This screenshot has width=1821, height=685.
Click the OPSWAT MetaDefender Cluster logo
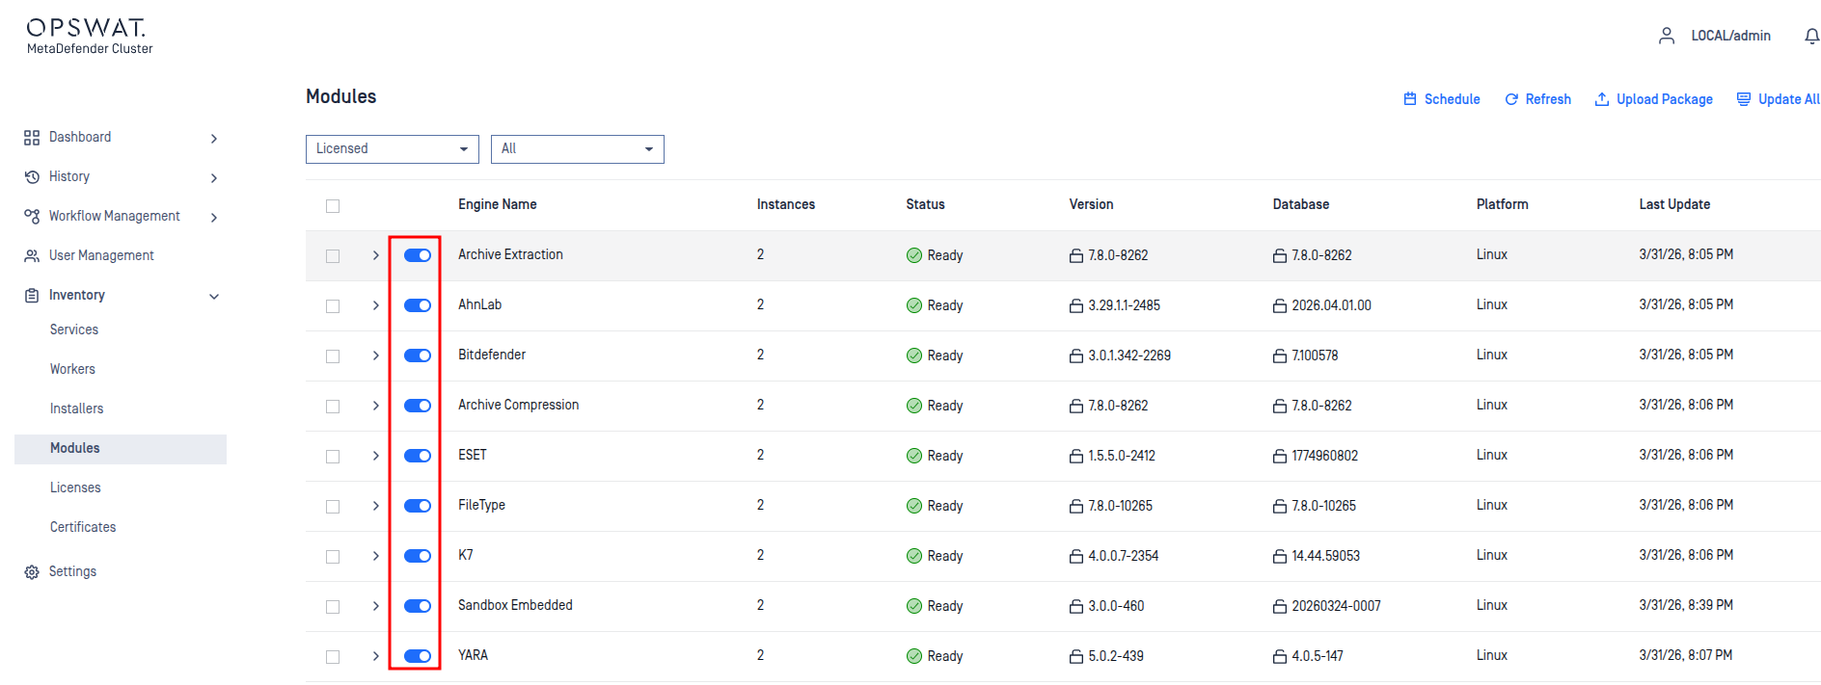(x=89, y=36)
